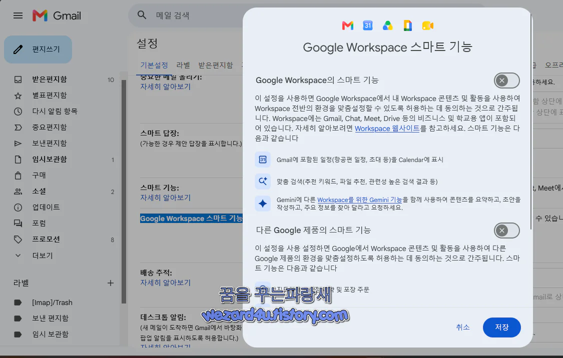Switch to the 라벨 settings tab

click(x=183, y=65)
